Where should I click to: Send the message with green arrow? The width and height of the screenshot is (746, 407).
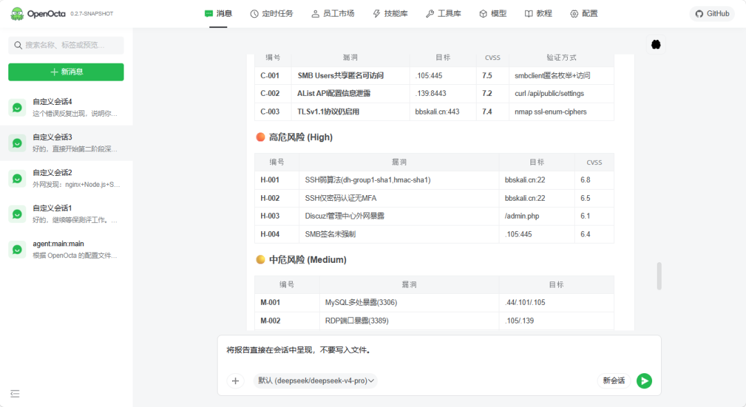point(644,381)
